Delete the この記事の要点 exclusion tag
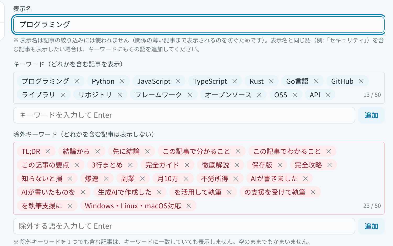This screenshot has height=246, width=393. (77, 165)
